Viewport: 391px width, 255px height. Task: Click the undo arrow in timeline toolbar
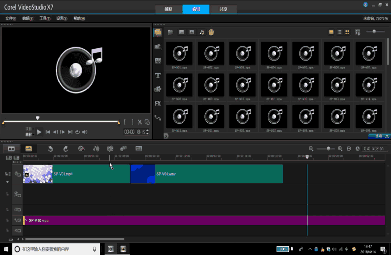pos(50,149)
